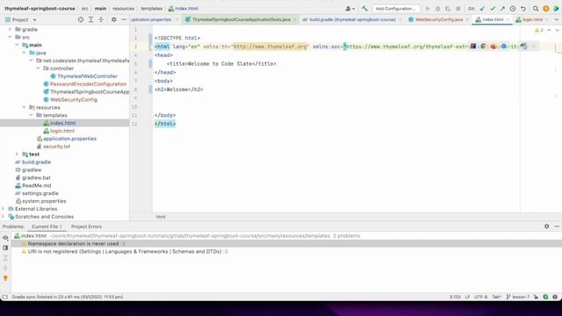
Task: Toggle the eye View Options in Problems panel
Action: pos(5,238)
